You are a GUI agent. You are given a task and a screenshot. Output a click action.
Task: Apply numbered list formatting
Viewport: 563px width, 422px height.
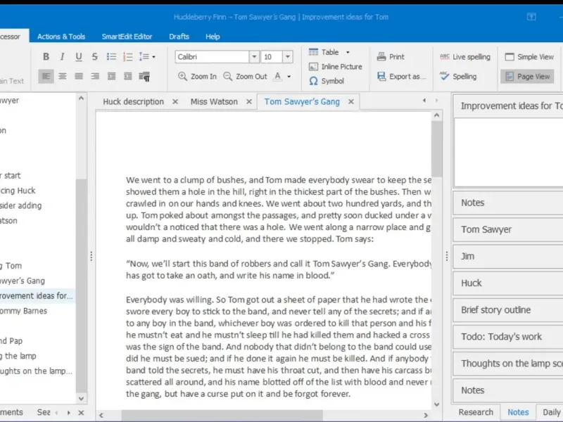tap(128, 57)
